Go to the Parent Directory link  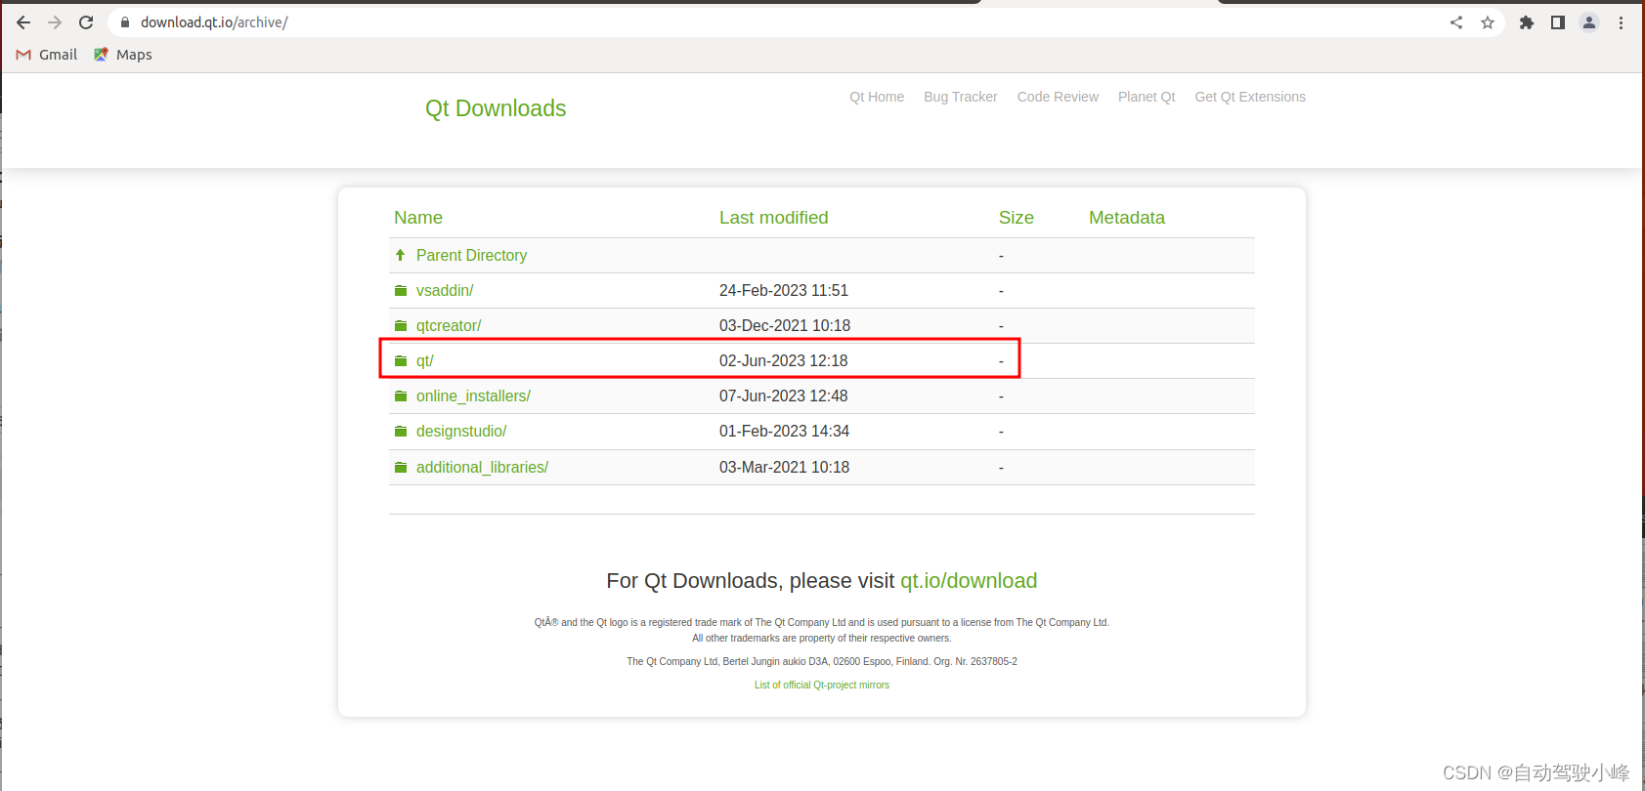tap(471, 255)
